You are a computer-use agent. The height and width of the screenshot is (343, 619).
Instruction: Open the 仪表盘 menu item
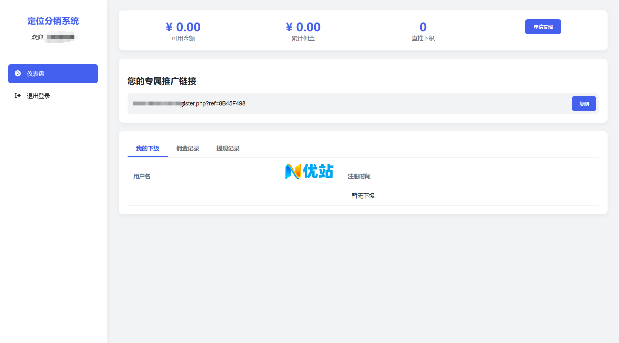click(x=53, y=74)
